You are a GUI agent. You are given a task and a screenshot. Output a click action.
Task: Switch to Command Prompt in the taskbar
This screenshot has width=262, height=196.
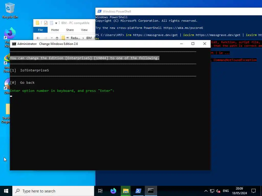coord(151,191)
